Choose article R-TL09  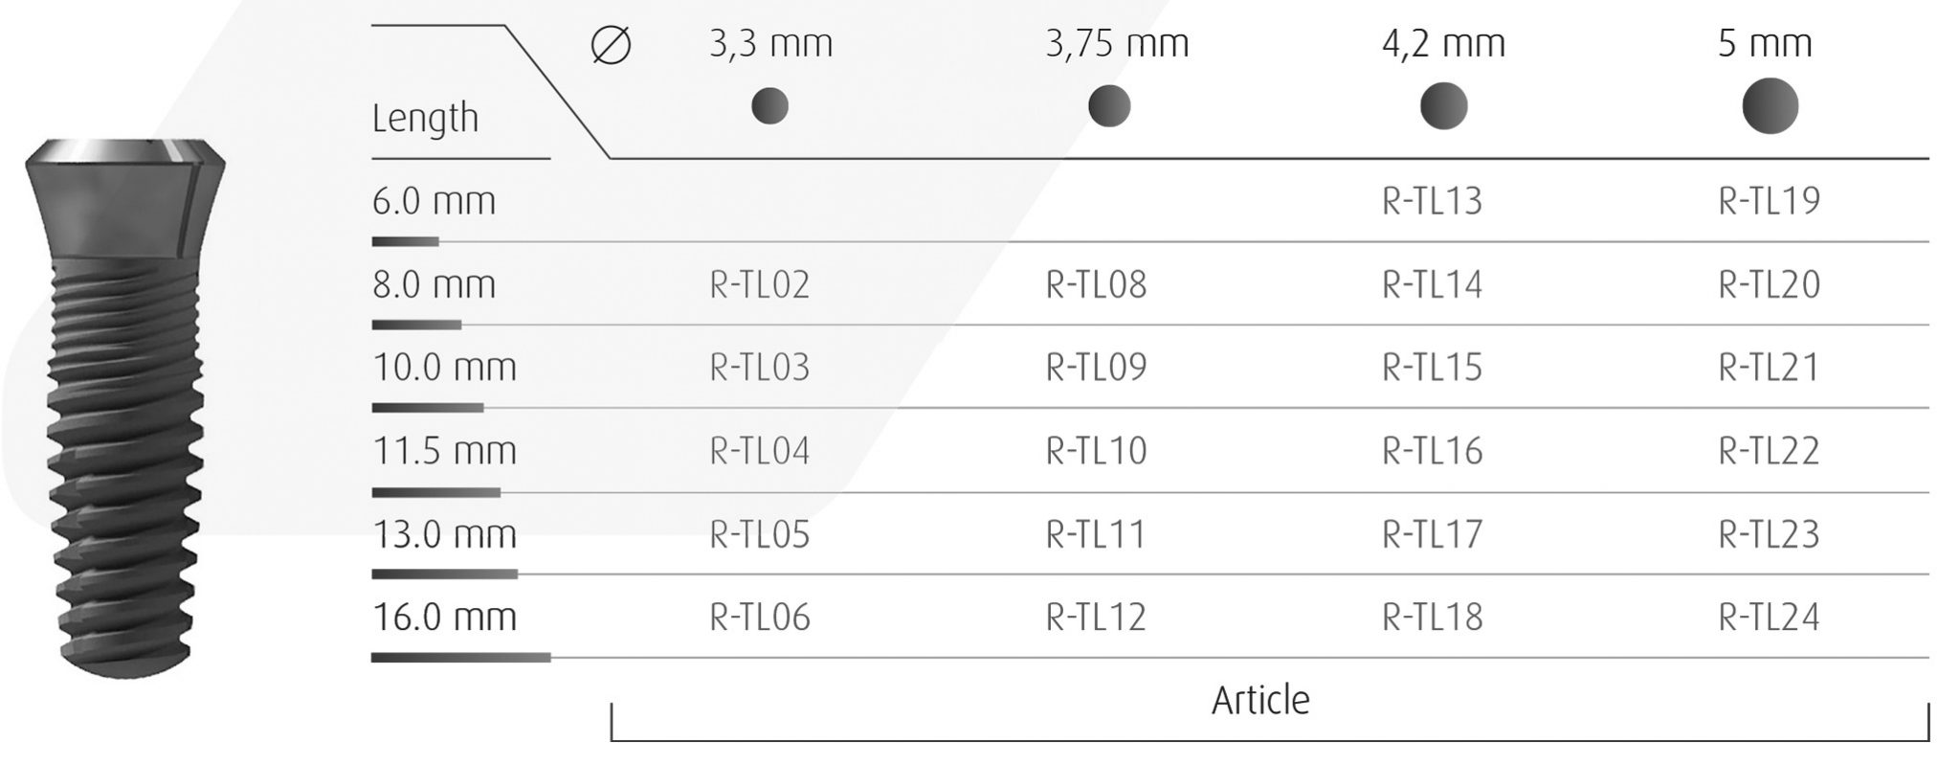(x=1096, y=368)
